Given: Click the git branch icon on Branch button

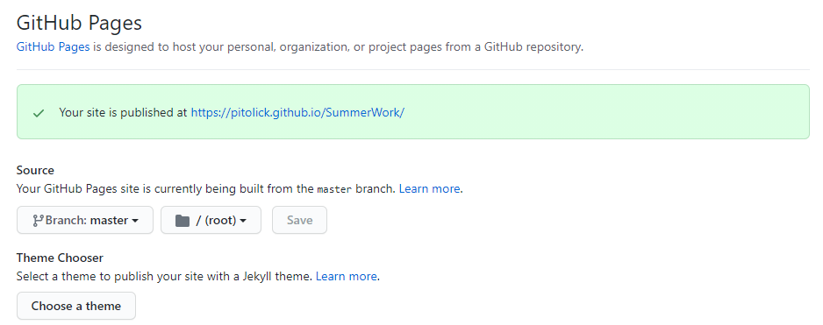Looking at the screenshot, I should 38,221.
